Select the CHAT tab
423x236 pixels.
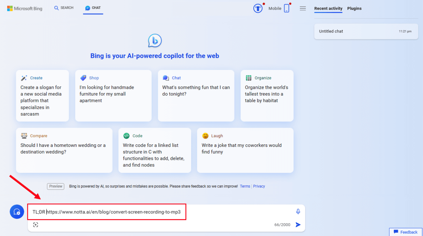pyautogui.click(x=93, y=8)
